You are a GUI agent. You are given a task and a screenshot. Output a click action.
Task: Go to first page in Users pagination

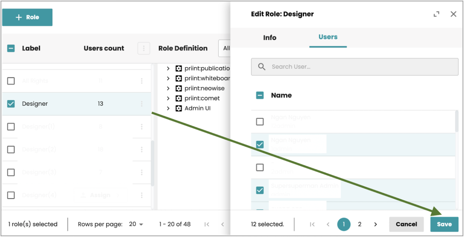[312, 224]
